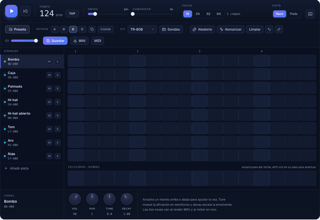Solo the Aro channel

(x=58, y=143)
